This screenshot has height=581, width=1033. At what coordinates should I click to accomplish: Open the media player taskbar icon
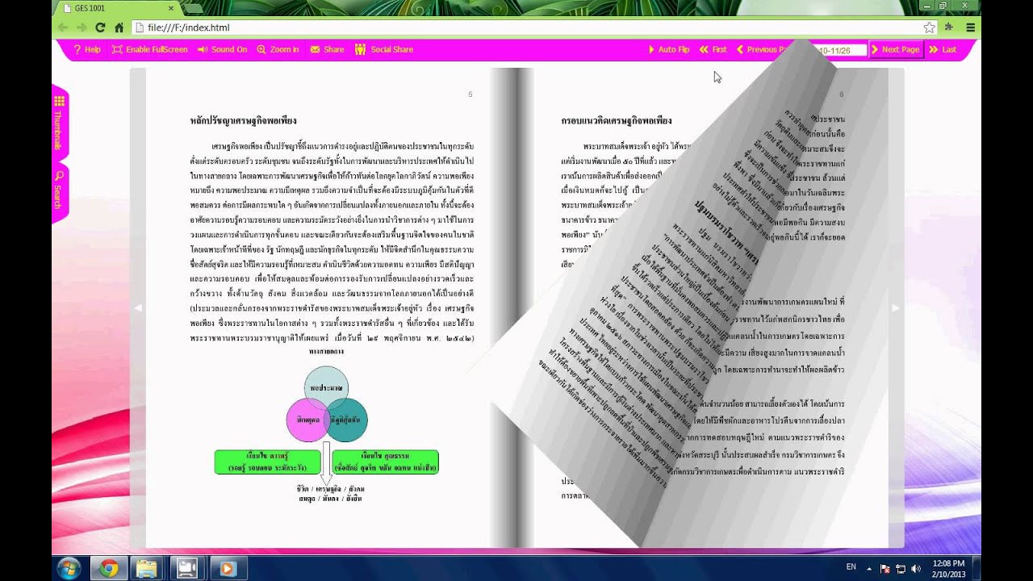point(227,568)
